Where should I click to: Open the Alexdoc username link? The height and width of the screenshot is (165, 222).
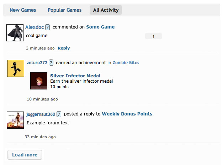[35, 27]
